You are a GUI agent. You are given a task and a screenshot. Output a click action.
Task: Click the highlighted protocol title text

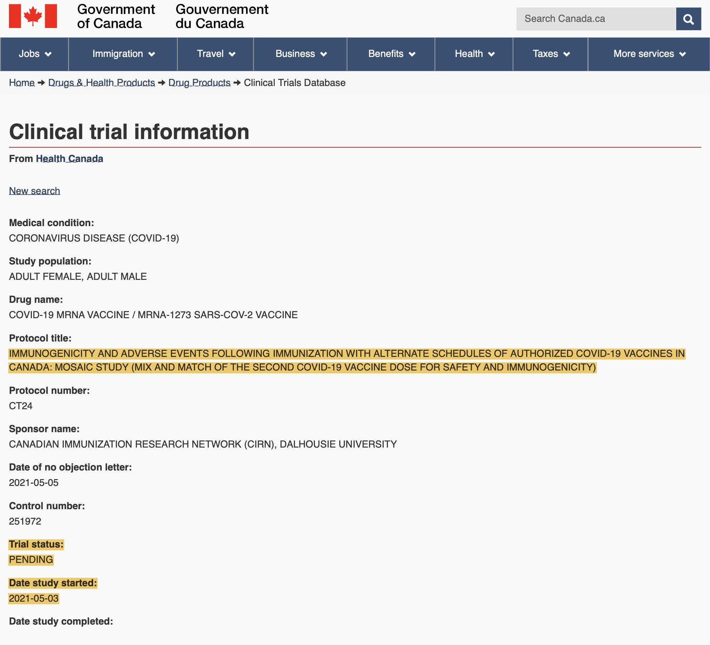[347, 360]
